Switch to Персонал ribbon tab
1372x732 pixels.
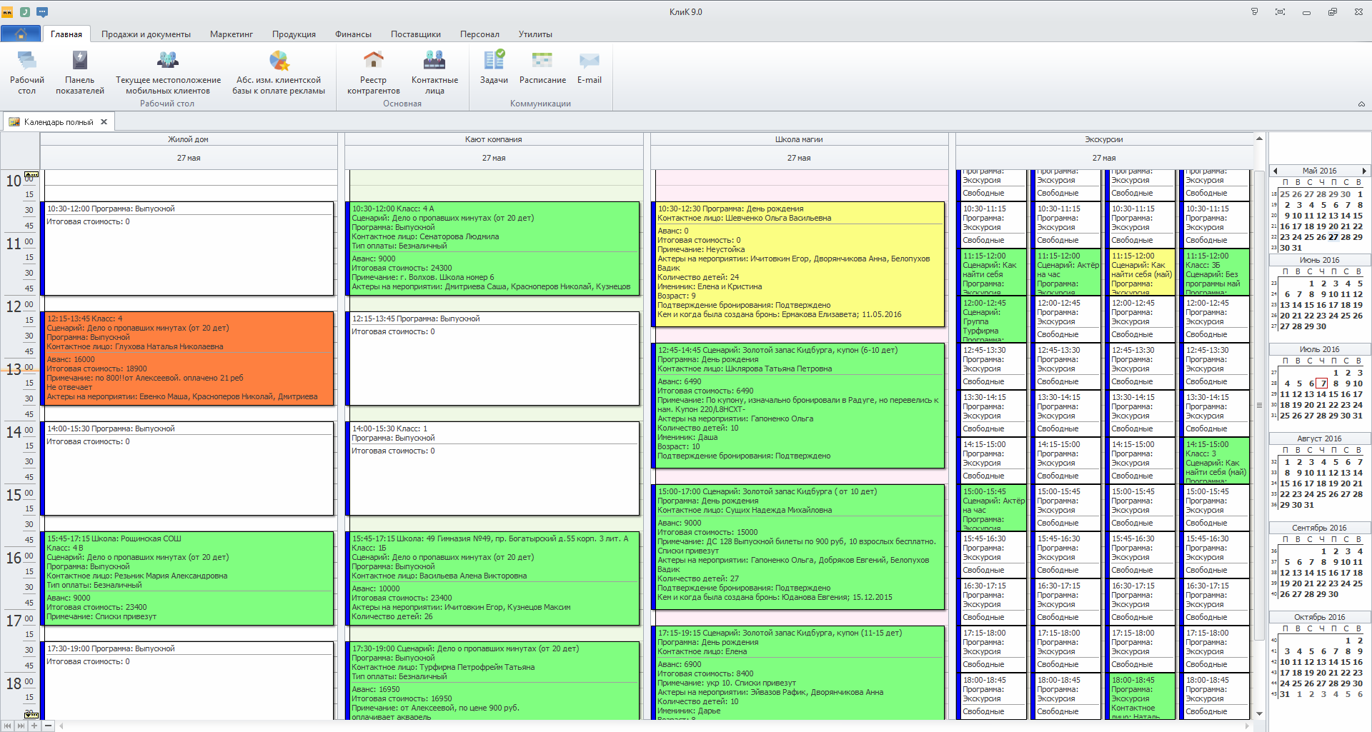pos(479,34)
